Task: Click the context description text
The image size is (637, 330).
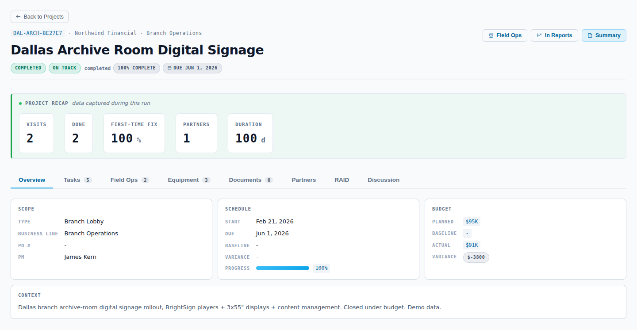Action: point(230,307)
